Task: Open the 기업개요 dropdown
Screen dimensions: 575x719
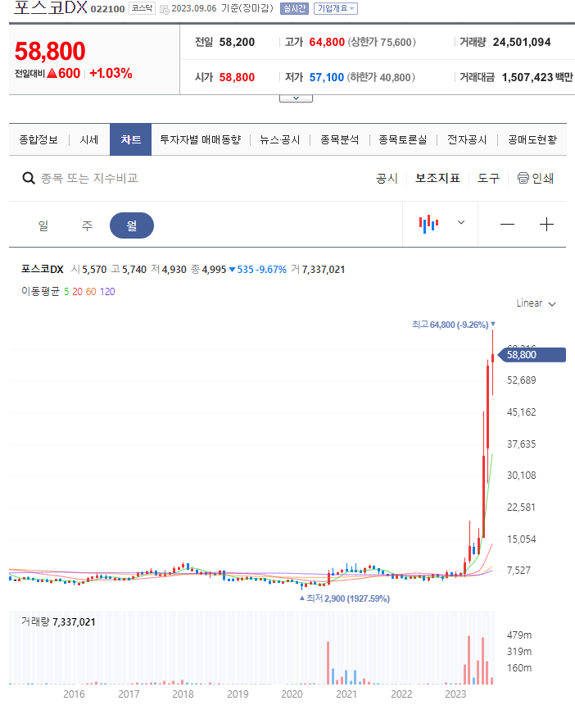Action: 336,9
